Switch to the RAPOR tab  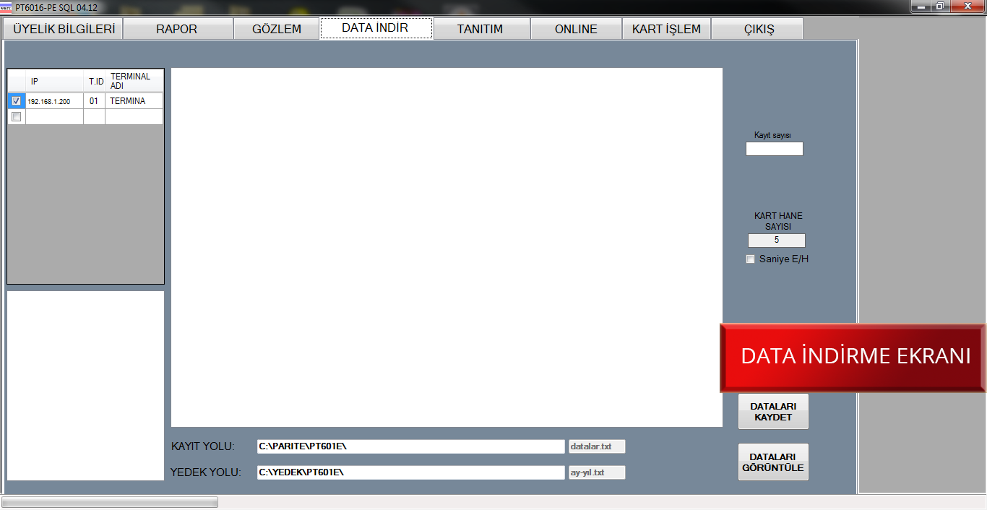click(177, 29)
